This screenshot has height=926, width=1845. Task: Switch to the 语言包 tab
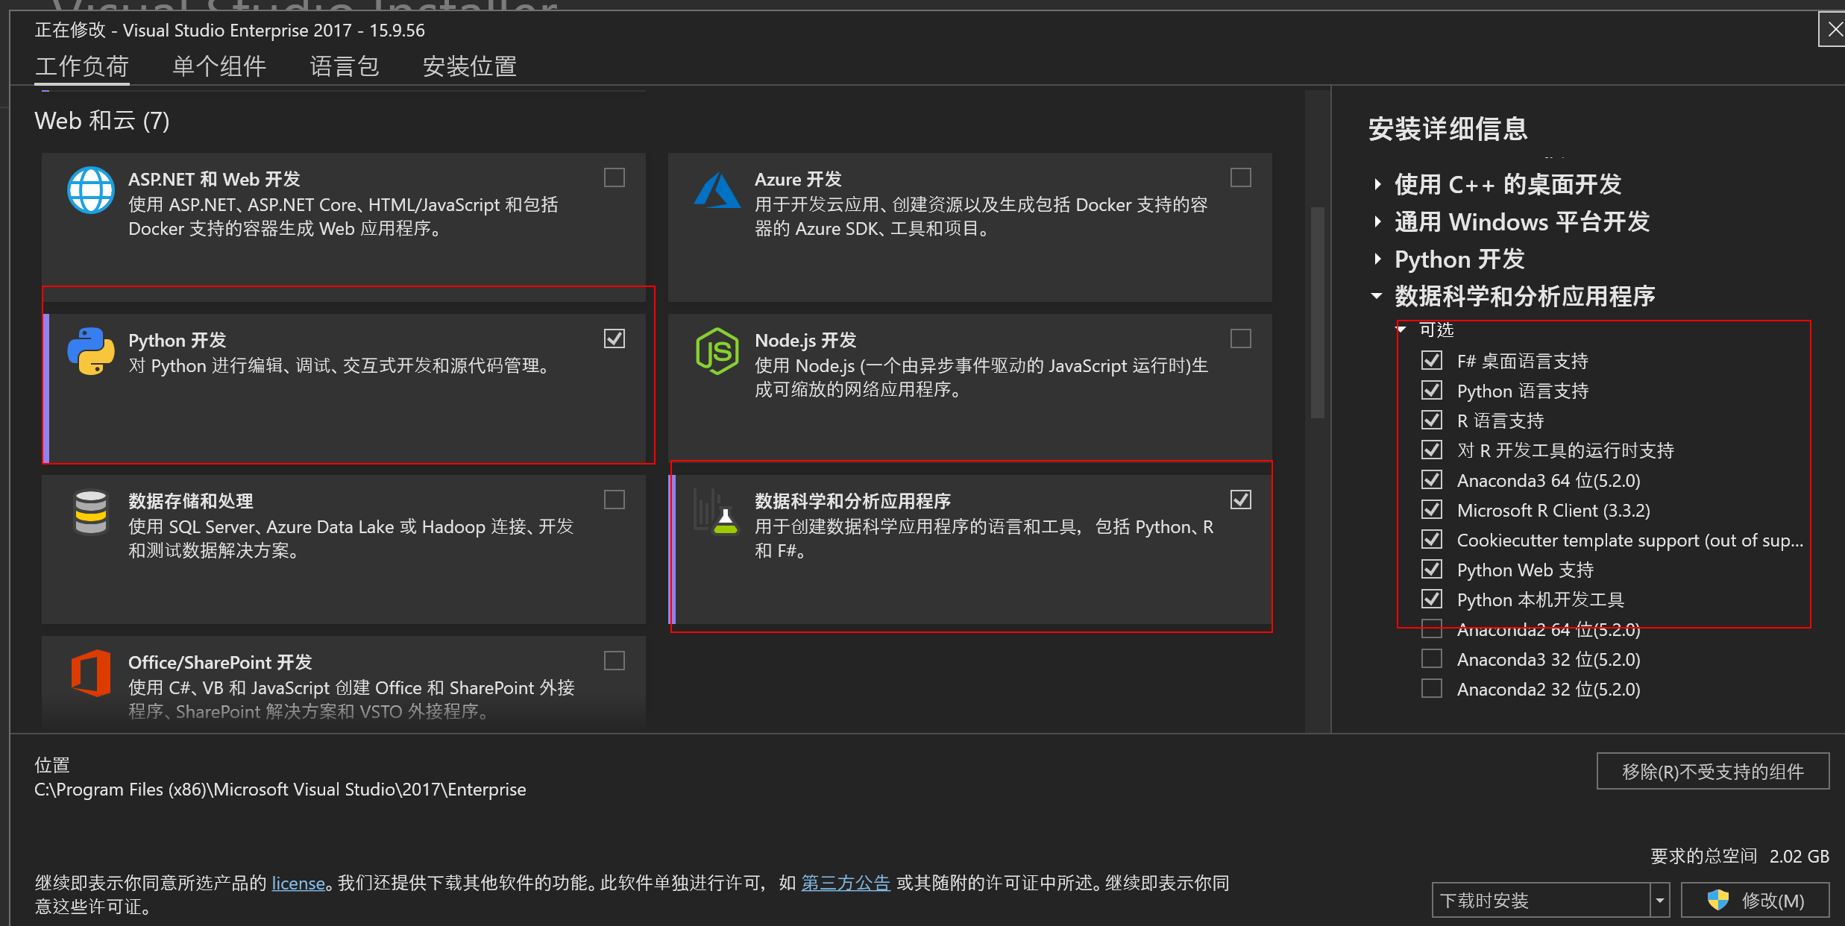click(x=345, y=66)
